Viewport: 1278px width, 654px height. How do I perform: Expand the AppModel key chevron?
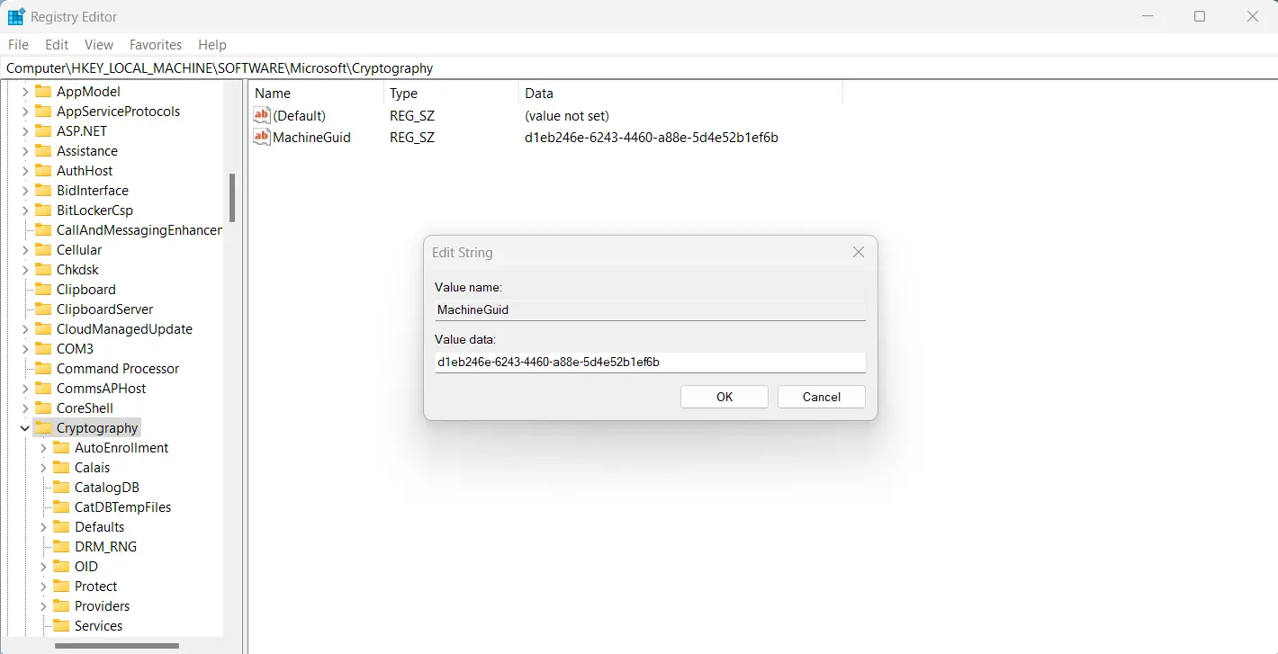tap(25, 91)
